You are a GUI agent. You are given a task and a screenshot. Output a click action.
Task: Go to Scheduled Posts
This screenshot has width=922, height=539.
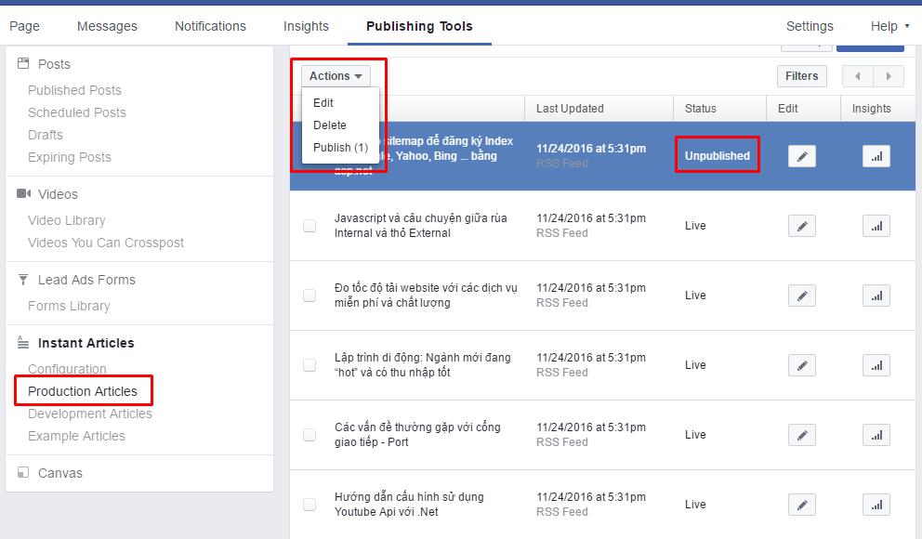(x=77, y=112)
